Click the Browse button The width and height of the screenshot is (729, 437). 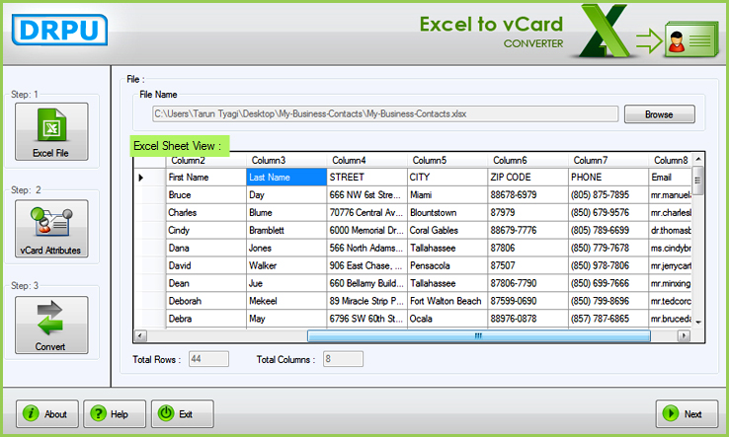pos(659,114)
